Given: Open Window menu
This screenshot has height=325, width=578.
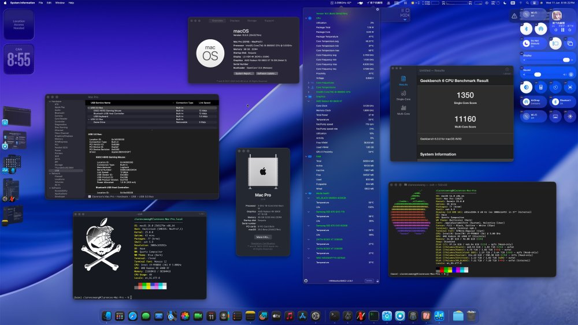Looking at the screenshot, I should 60,2.
